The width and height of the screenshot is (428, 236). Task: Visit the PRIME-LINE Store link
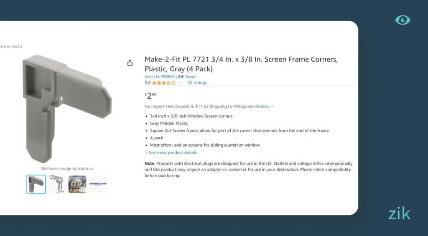pyautogui.click(x=170, y=77)
